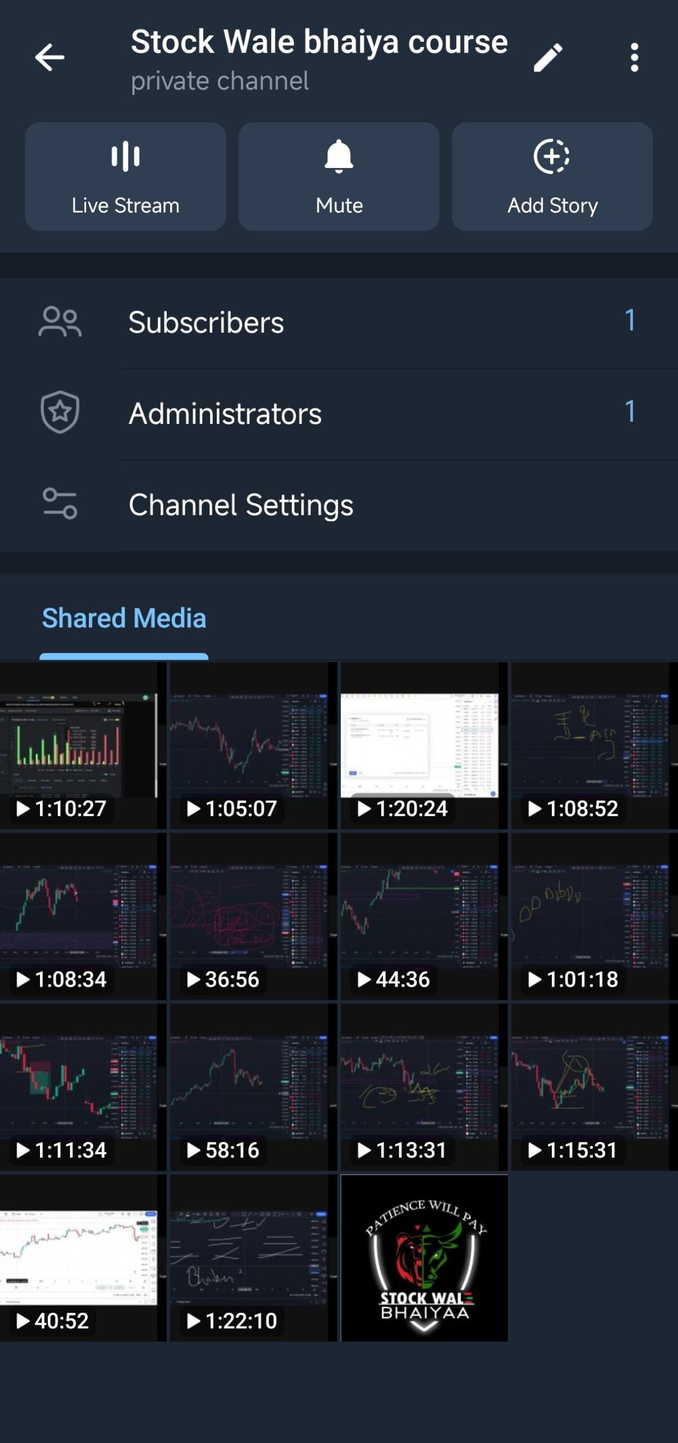Click the subscribers people icon
Viewport: 678px width, 1443px height.
[60, 322]
